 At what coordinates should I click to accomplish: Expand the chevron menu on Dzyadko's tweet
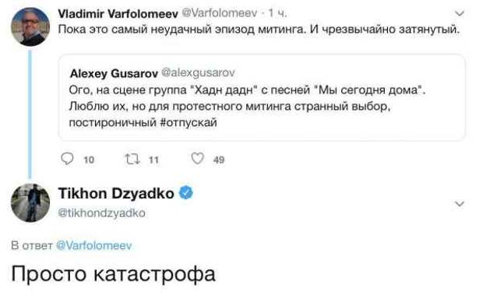coord(460,204)
